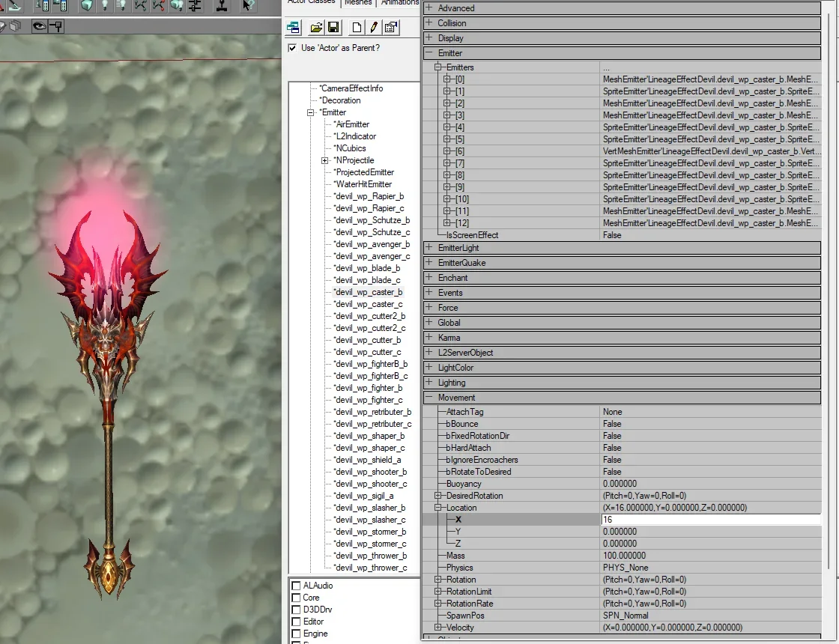
Task: Collapse the *Emitter class tree node
Action: click(310, 112)
